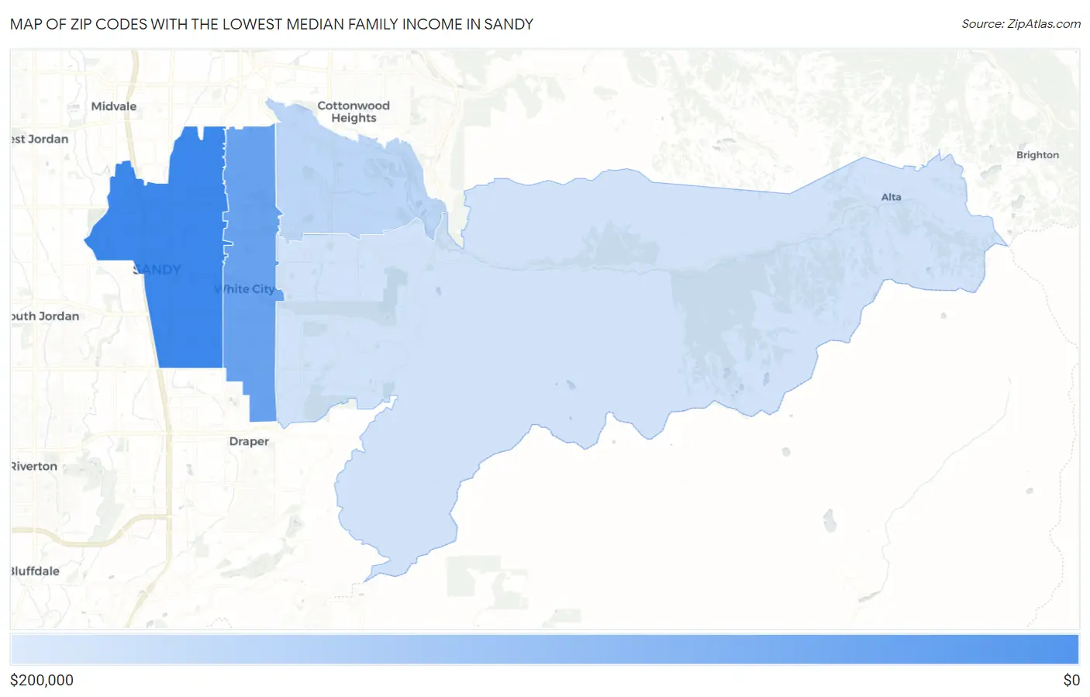
Task: Click the South Jordan map label
Action: tap(45, 316)
